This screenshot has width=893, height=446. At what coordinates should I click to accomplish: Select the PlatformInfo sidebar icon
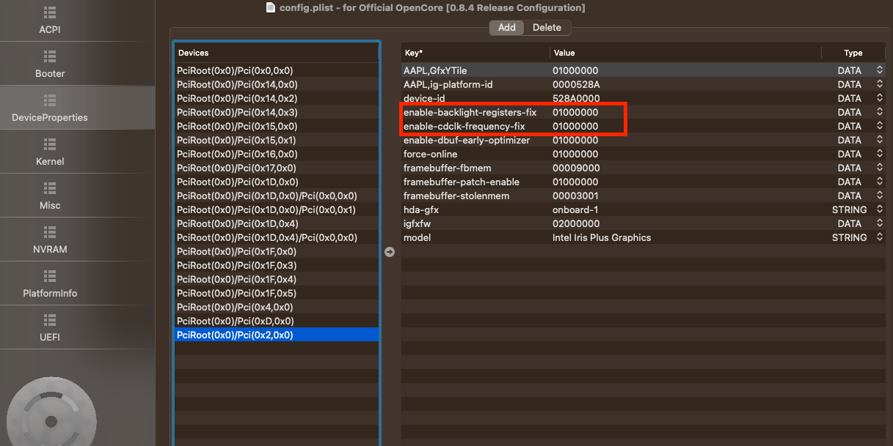(50, 276)
